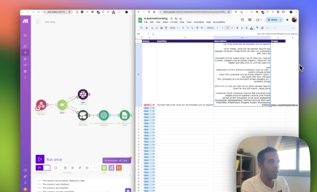Open the three-dots more controls button
This screenshot has width=317, height=192.
pyautogui.click(x=94, y=168)
